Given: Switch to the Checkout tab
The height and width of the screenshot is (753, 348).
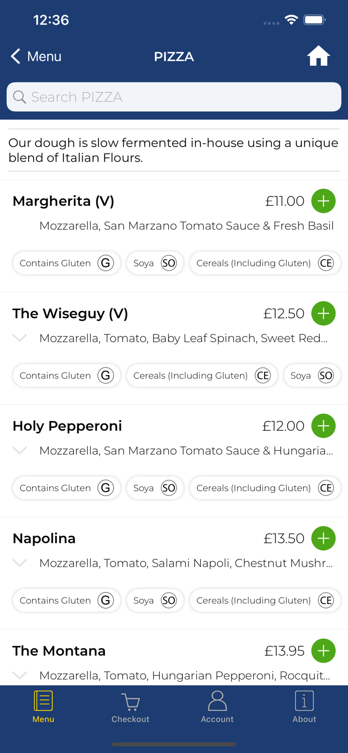Looking at the screenshot, I should coord(130,706).
